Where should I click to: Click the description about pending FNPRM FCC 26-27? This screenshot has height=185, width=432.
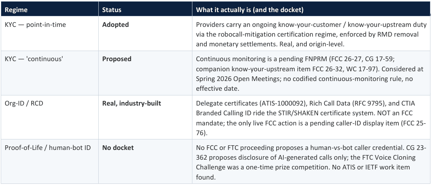pyautogui.click(x=310, y=73)
